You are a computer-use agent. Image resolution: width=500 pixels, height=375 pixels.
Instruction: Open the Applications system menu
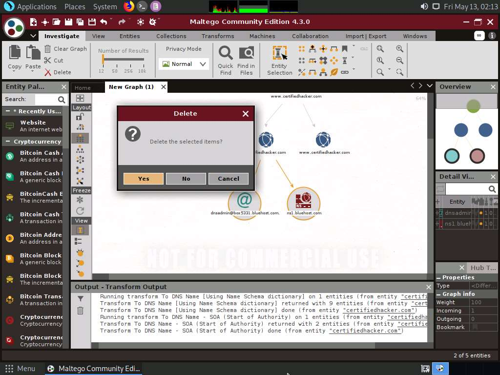37,7
